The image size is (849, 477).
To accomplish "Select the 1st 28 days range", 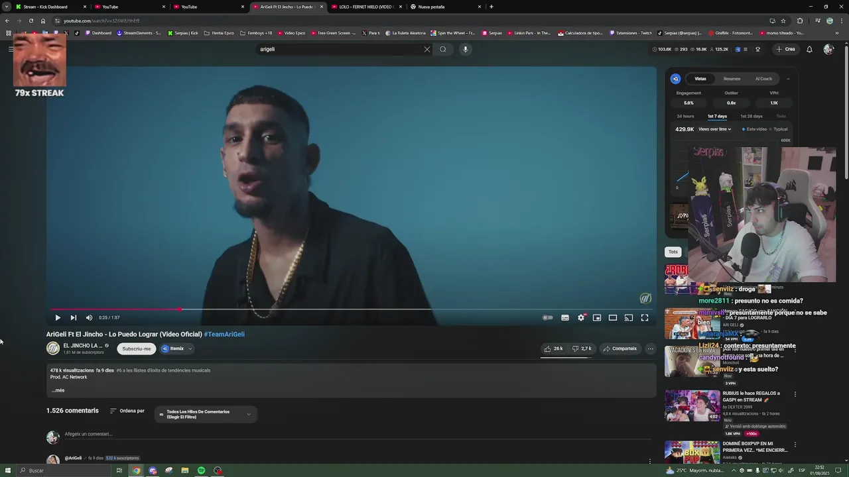I will tap(751, 117).
